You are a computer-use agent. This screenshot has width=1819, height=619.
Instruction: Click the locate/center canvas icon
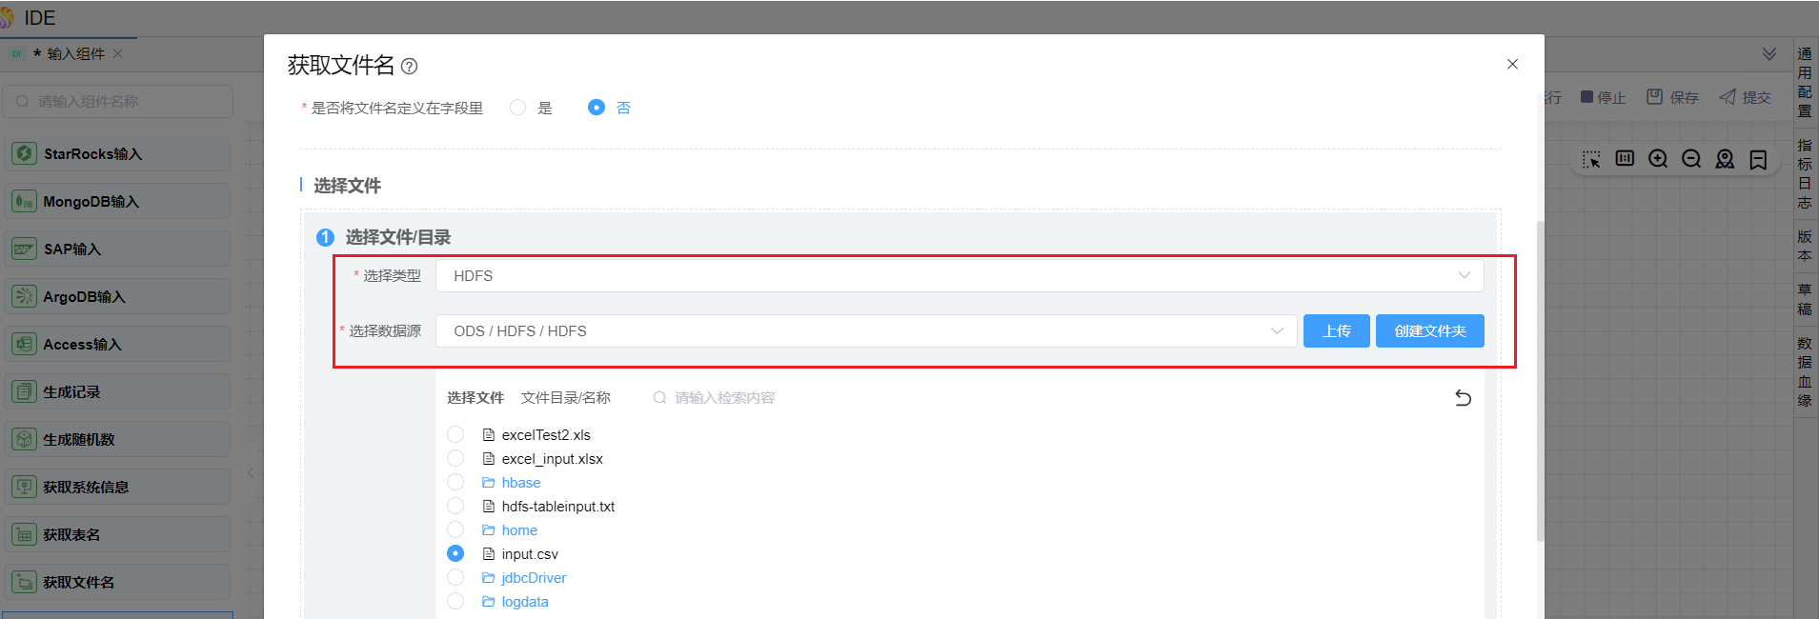point(1725,159)
